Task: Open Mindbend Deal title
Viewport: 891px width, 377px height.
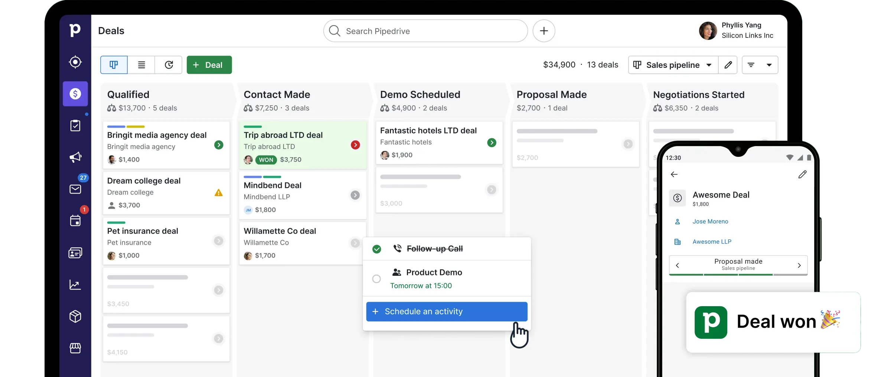Action: (x=272, y=185)
